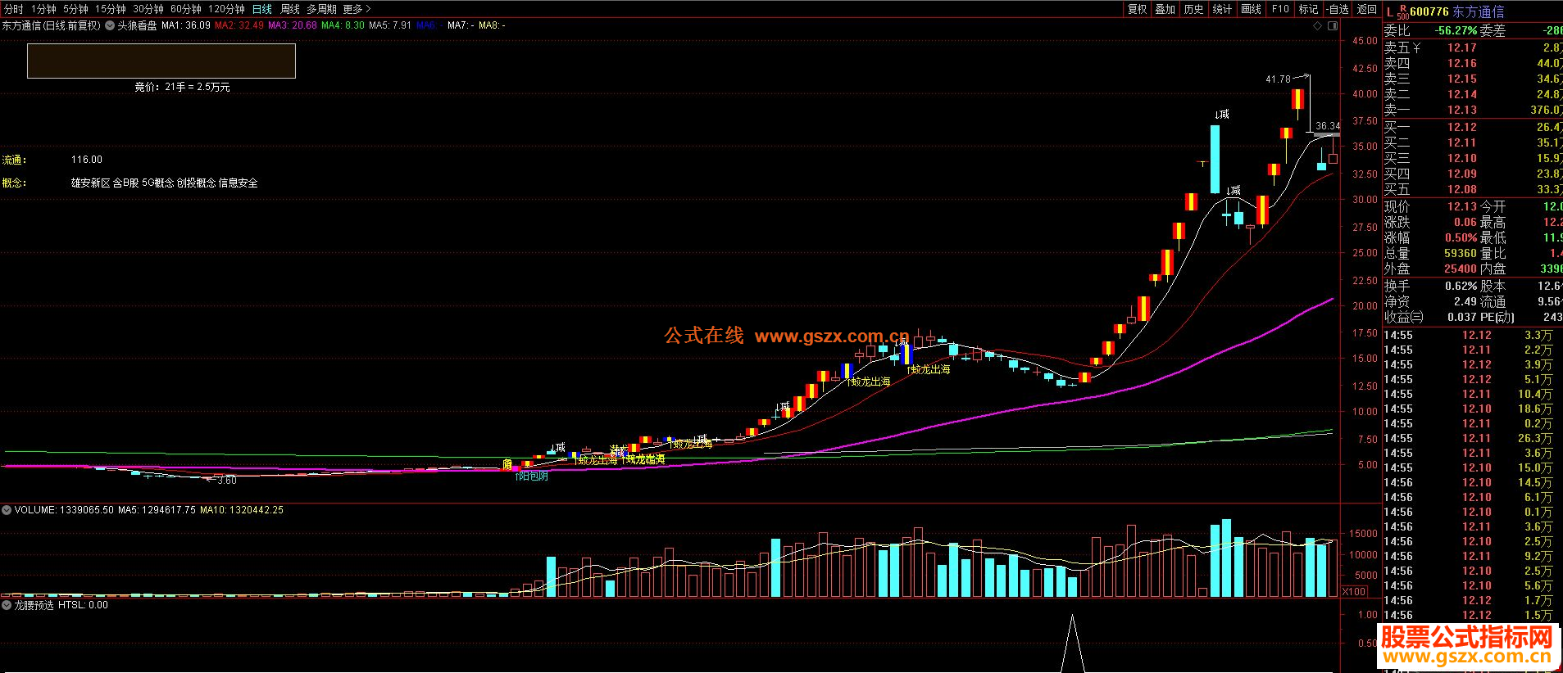1563x673 pixels.
Task: Open the 头狼看盘 indicator dropdown arrow
Action: click(x=110, y=25)
